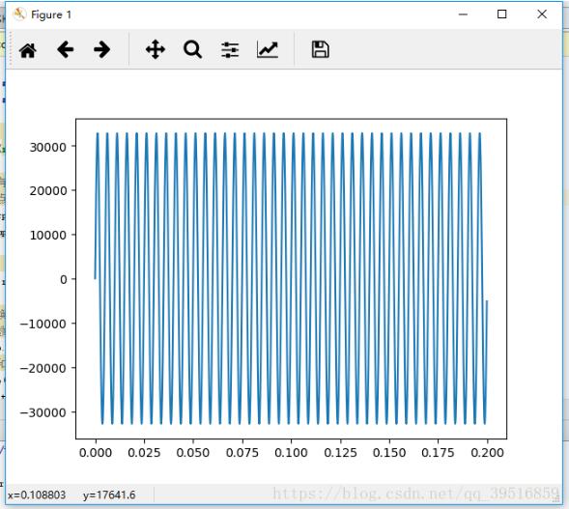Click the 0.025 x-axis tick label

[x=144, y=453]
